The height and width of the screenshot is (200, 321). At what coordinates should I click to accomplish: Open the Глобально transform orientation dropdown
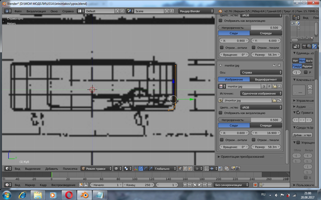(165, 168)
